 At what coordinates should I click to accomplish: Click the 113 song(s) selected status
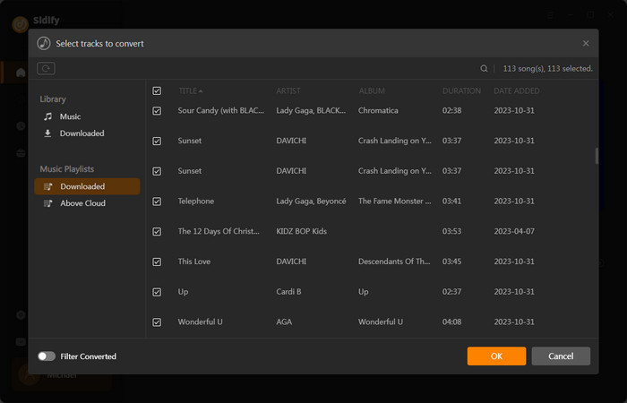tap(547, 69)
